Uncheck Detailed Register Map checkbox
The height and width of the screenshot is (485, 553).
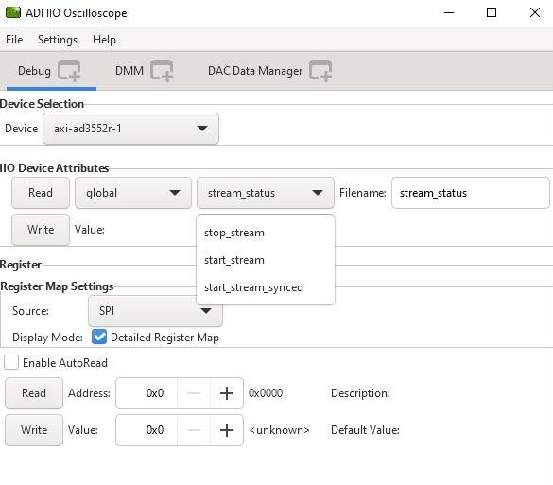pyautogui.click(x=99, y=337)
